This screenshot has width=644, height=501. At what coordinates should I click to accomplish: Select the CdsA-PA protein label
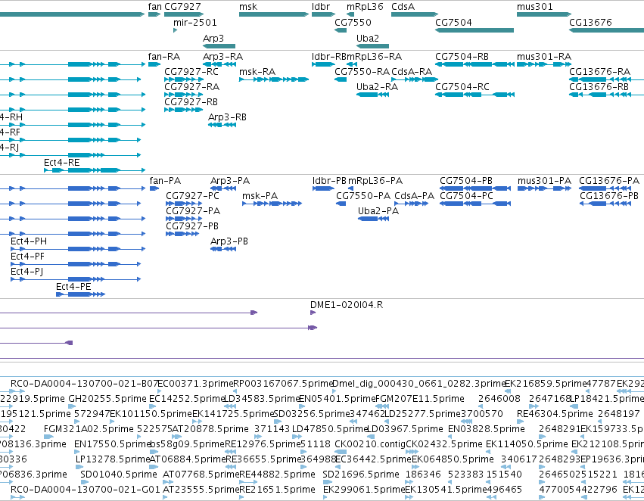click(415, 196)
